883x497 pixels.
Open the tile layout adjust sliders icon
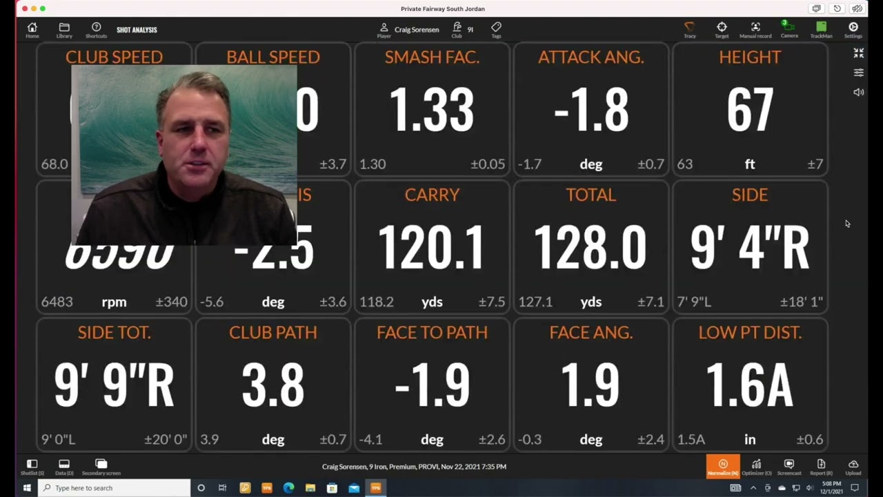click(x=859, y=72)
